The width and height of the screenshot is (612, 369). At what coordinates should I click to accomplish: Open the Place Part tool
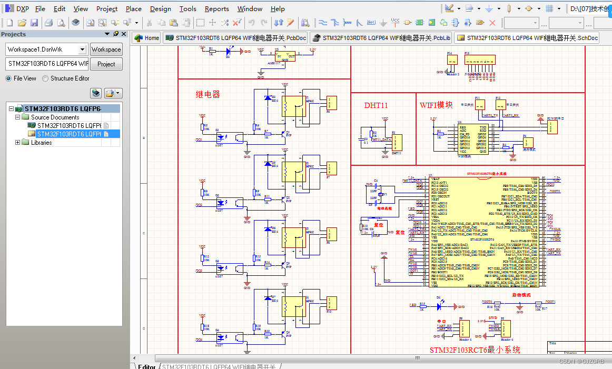407,23
